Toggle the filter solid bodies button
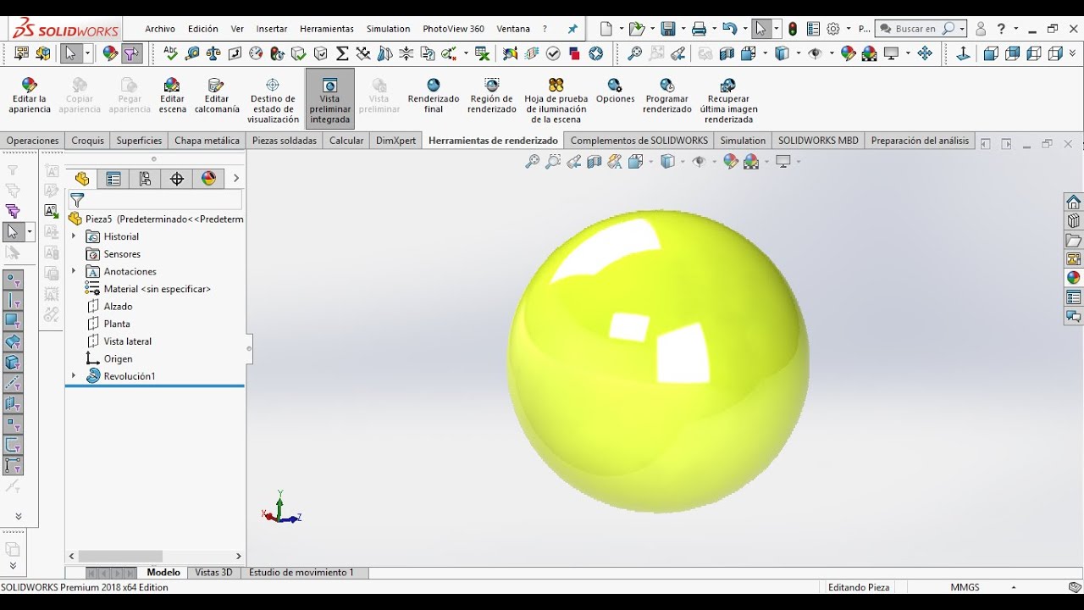Image resolution: width=1084 pixels, height=610 pixels. pyautogui.click(x=14, y=363)
